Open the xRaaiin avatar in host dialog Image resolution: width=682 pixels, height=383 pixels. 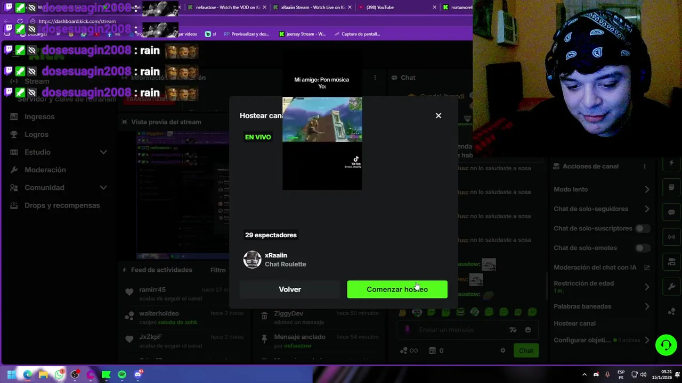(253, 260)
